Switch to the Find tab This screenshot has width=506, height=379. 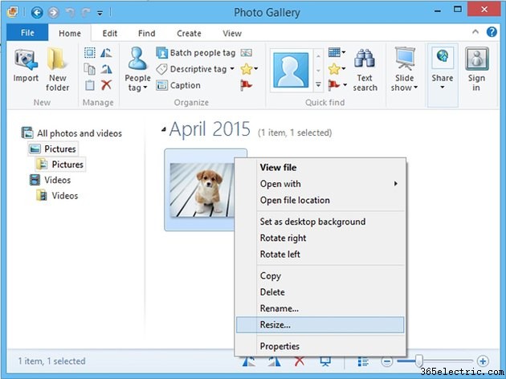(x=146, y=33)
